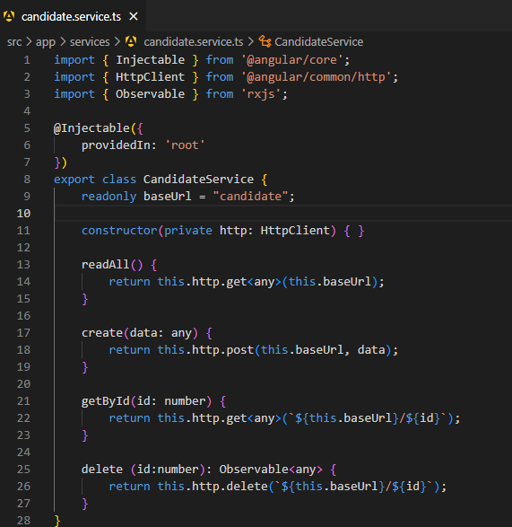Click the 'root' string on line 6
512x527 pixels.
pos(185,145)
